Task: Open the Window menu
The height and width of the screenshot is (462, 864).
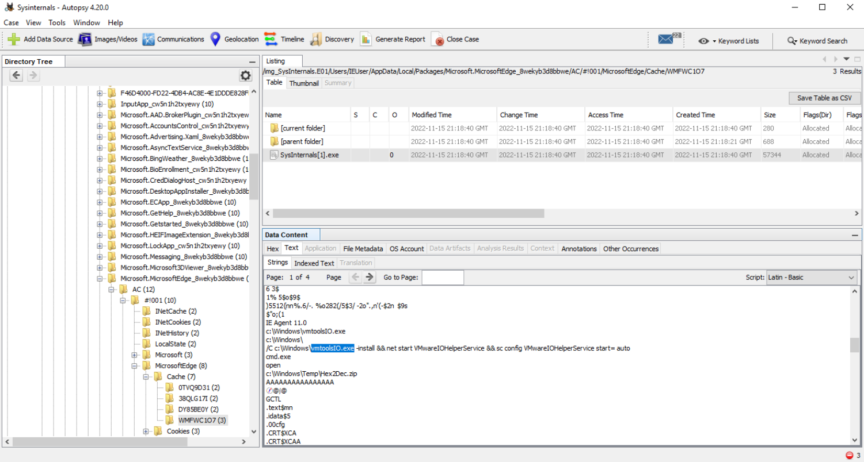Action: [86, 22]
